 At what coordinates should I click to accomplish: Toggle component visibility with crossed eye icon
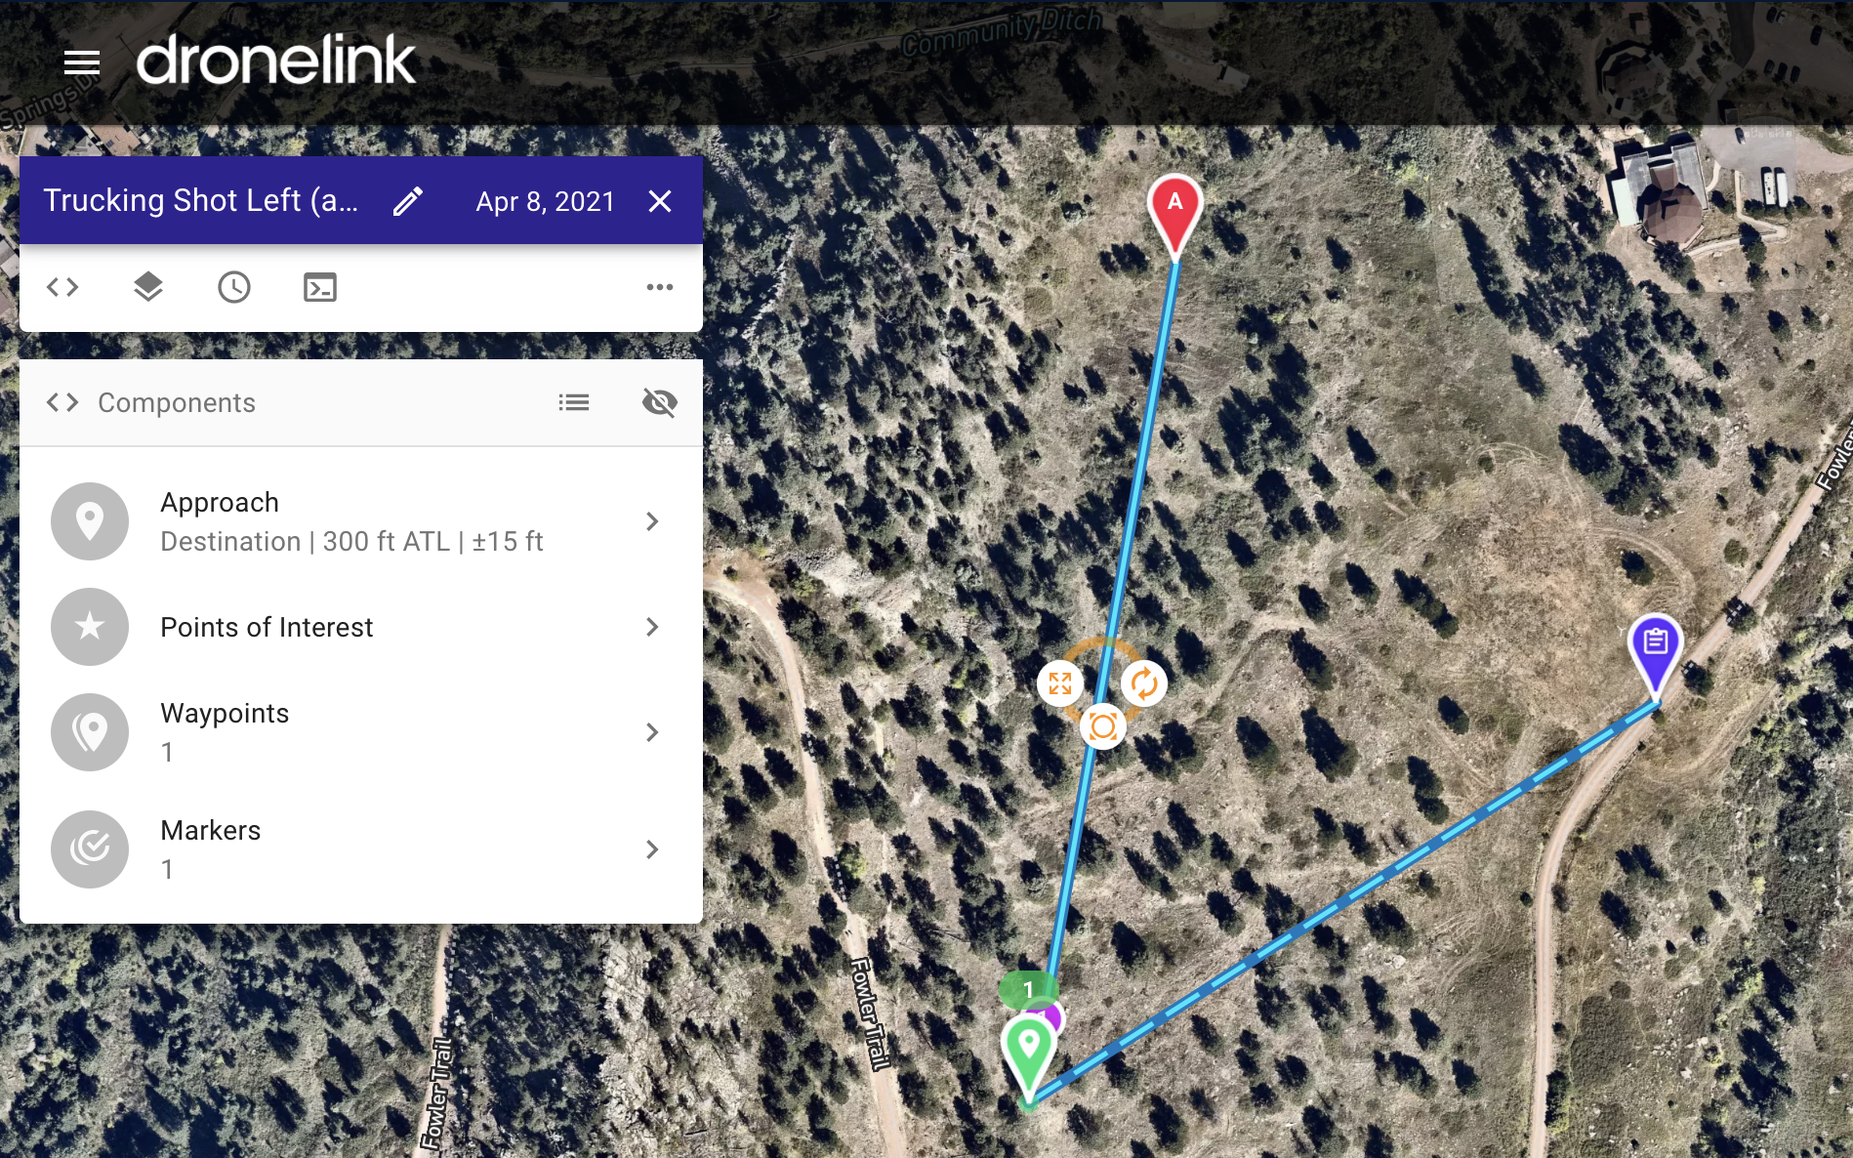click(660, 402)
